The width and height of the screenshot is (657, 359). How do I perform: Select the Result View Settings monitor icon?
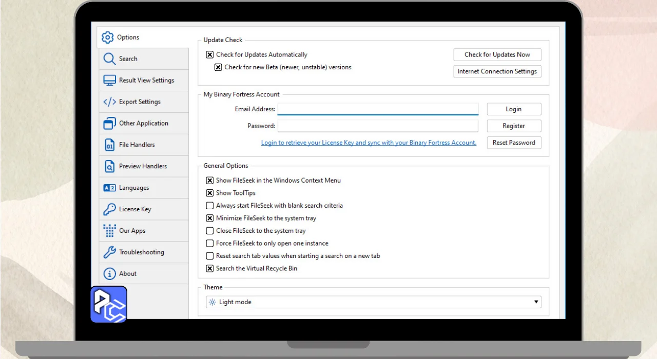pyautogui.click(x=109, y=81)
